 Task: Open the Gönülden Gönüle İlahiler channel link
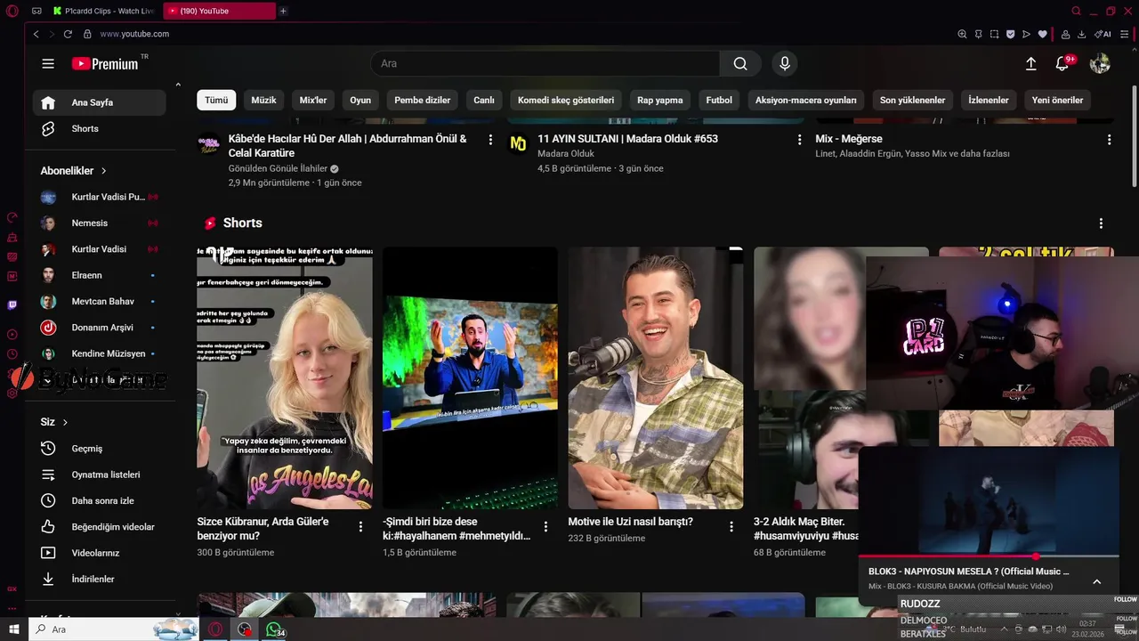pyautogui.click(x=278, y=168)
